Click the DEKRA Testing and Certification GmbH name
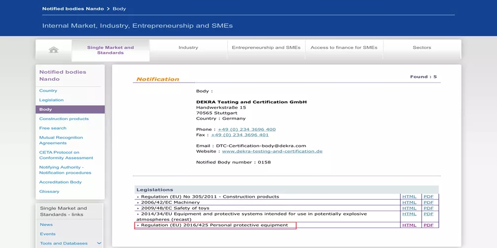Viewport: 497px width, 248px height. point(251,102)
